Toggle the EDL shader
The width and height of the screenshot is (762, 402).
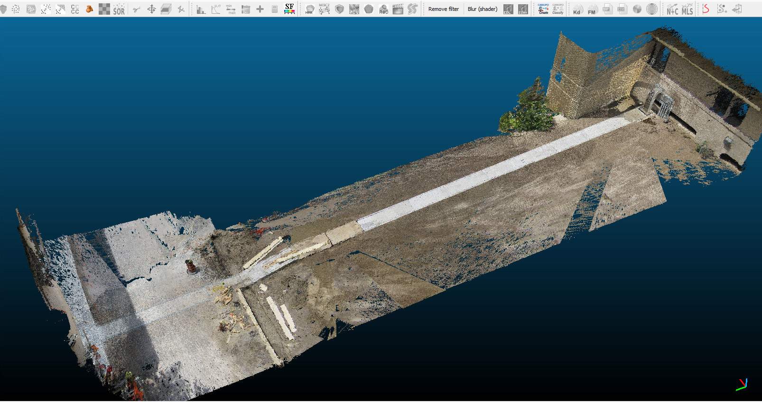pos(508,9)
